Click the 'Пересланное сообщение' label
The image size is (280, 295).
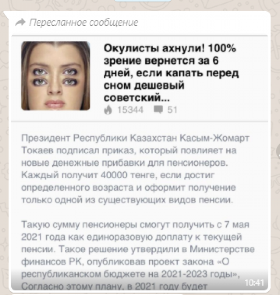[x=84, y=23]
